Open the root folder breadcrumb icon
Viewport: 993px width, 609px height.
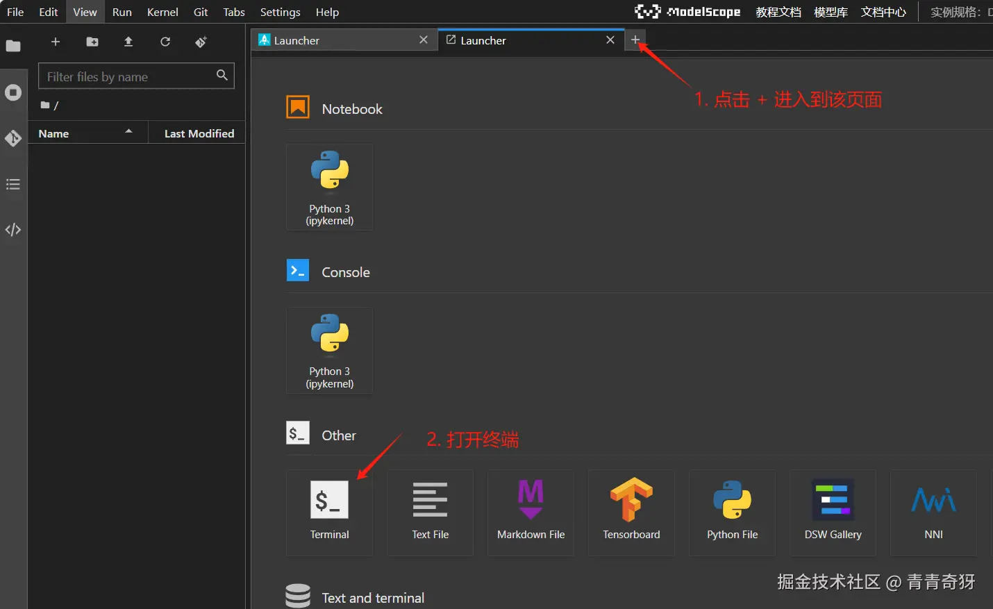coord(45,106)
